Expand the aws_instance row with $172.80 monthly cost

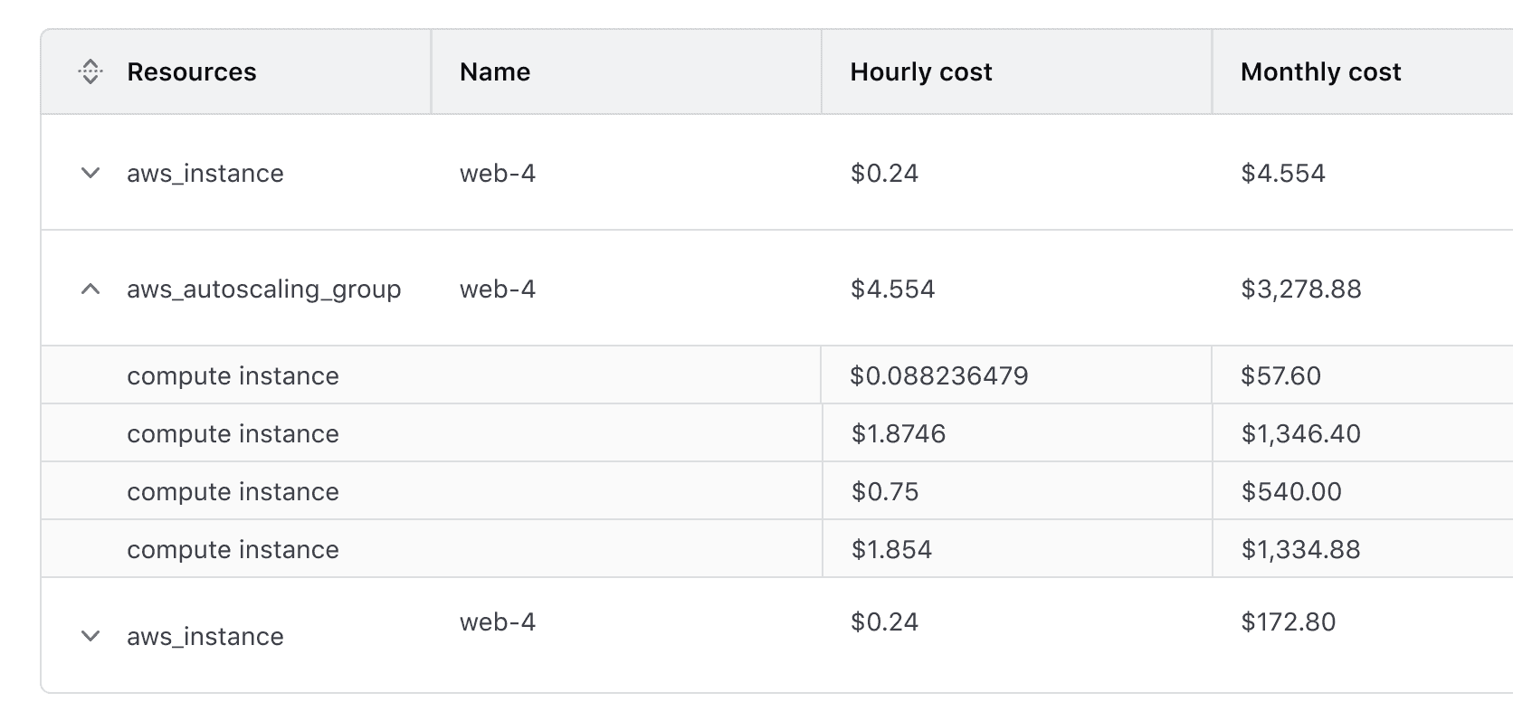[90, 636]
